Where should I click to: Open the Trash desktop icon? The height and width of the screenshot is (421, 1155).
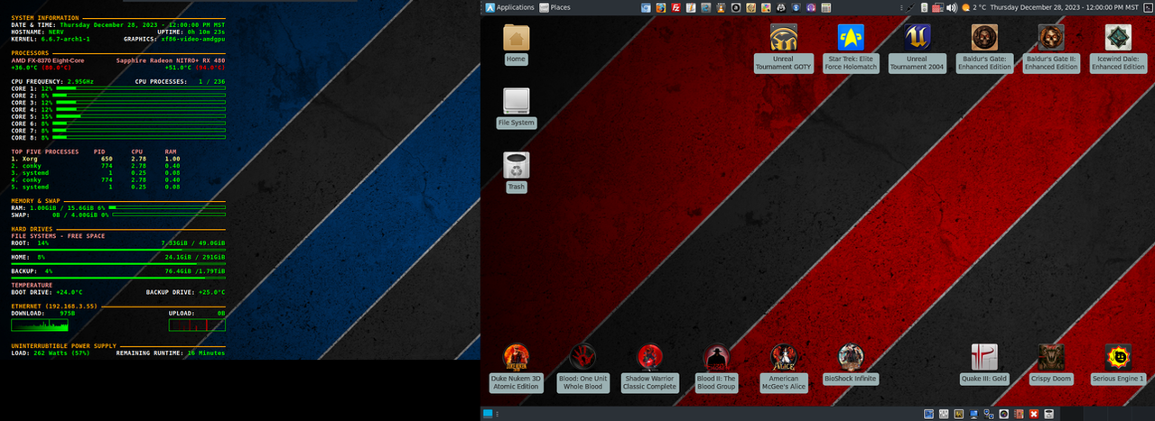[x=517, y=171]
